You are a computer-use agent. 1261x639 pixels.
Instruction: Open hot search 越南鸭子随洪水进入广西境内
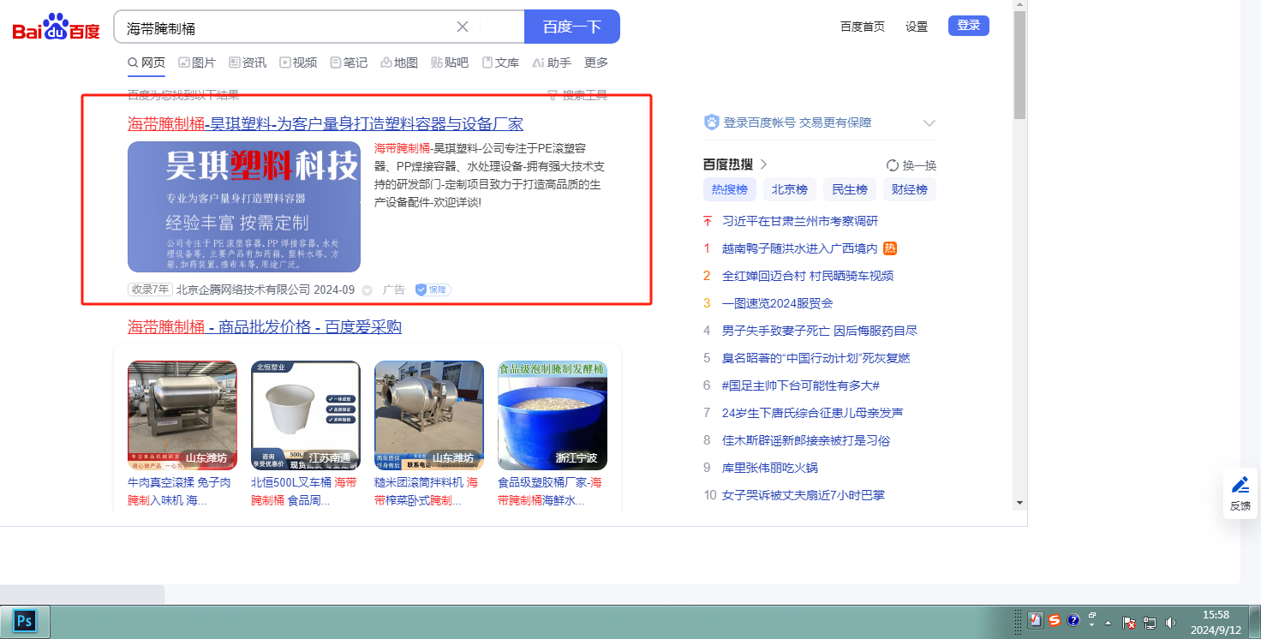click(x=800, y=248)
